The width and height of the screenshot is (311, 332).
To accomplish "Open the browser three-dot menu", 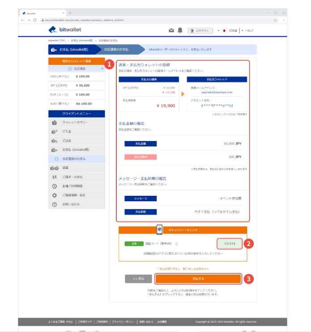I will pos(283,20).
